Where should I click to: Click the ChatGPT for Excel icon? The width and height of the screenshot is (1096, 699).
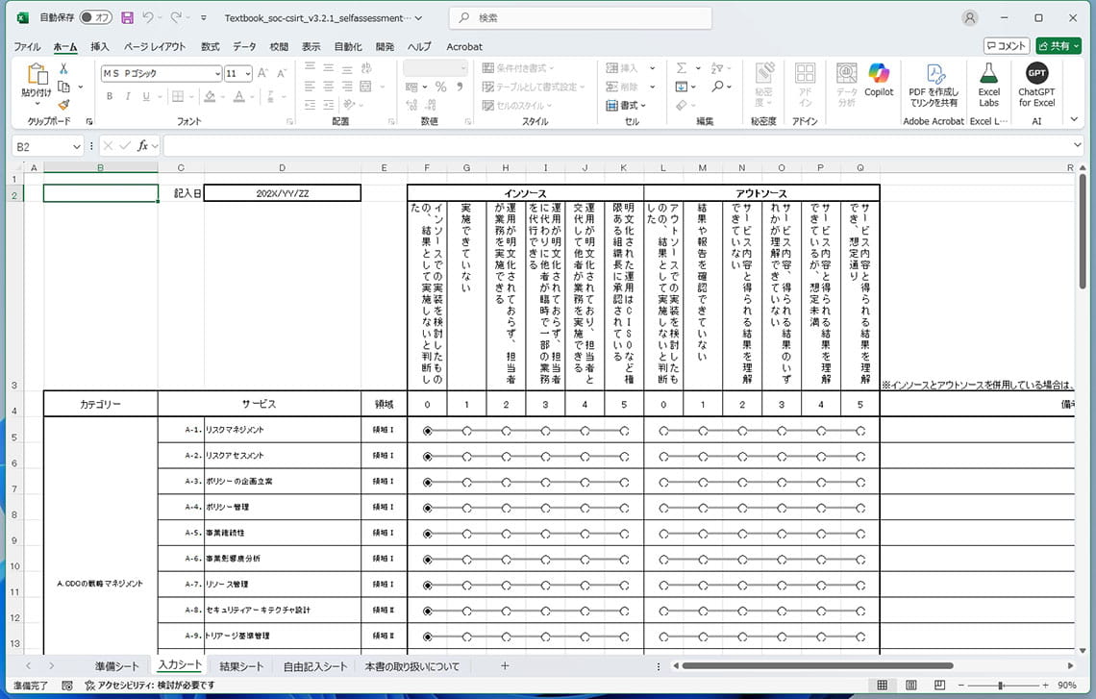(1036, 74)
